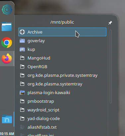Click the goverlay folder icon

pos(22,41)
